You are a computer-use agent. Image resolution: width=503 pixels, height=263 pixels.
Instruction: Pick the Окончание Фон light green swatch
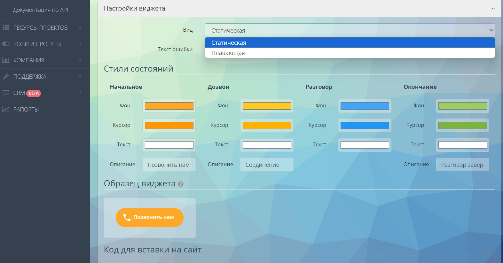pyautogui.click(x=462, y=106)
